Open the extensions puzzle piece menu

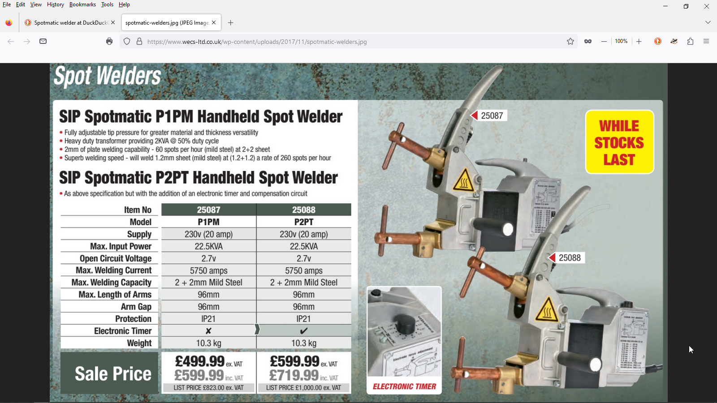point(691,41)
